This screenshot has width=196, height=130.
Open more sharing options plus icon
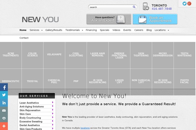coord(4,126)
